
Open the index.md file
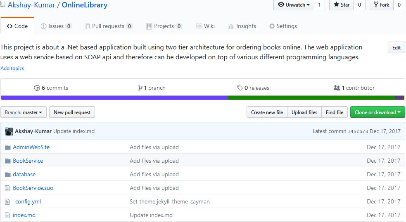click(24, 215)
